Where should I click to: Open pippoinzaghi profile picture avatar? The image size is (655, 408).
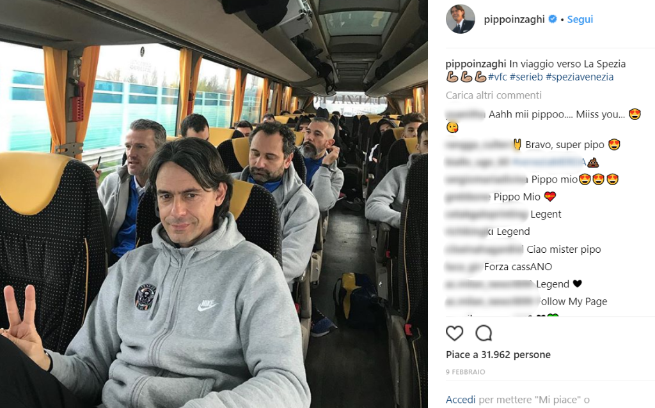[x=461, y=19]
